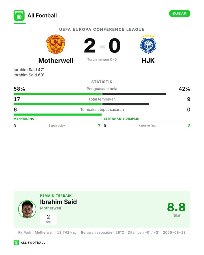Click the small All Football footer icon
The image size is (204, 255).
(x=16, y=243)
